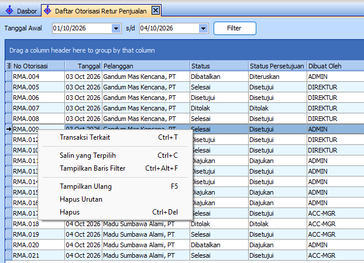
Task: Click Madu Sumbawa Alami, PT in RMA.021 row
Action: point(146,255)
